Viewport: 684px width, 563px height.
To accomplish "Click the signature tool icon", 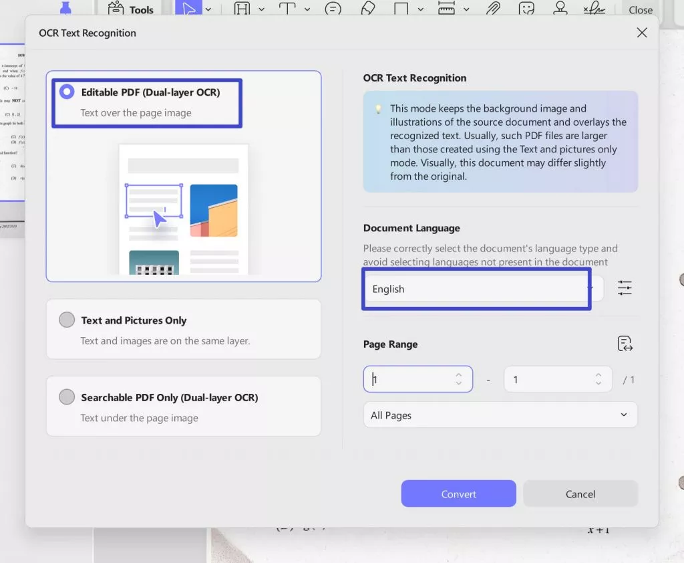I will coord(593,9).
